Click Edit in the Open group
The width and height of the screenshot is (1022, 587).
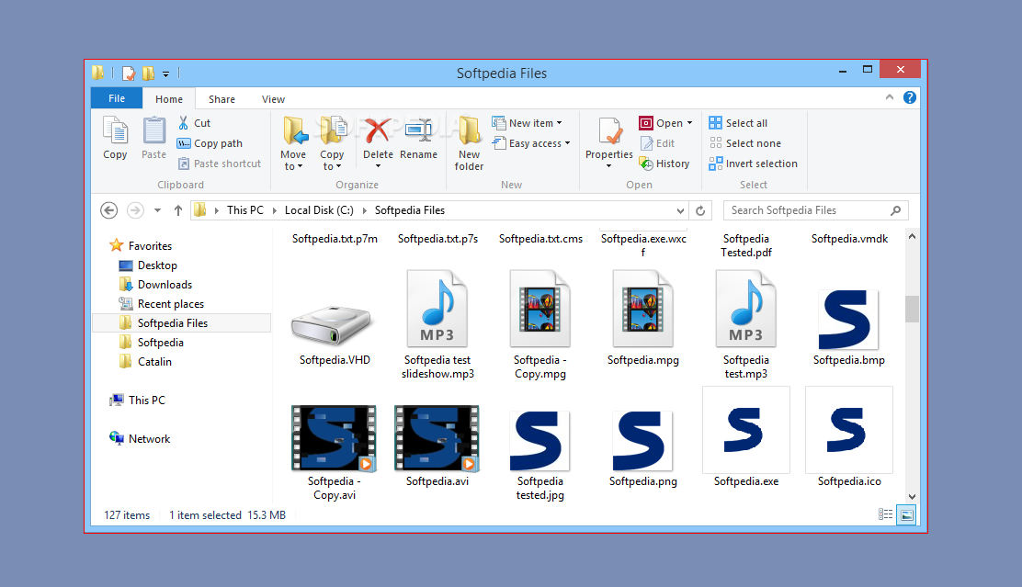(658, 143)
